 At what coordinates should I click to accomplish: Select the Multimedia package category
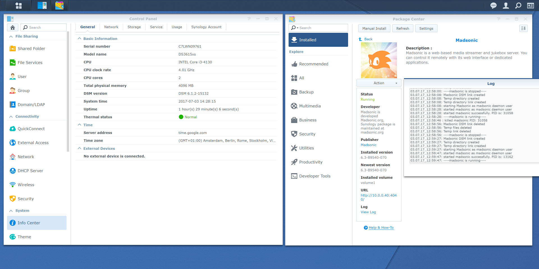(310, 106)
